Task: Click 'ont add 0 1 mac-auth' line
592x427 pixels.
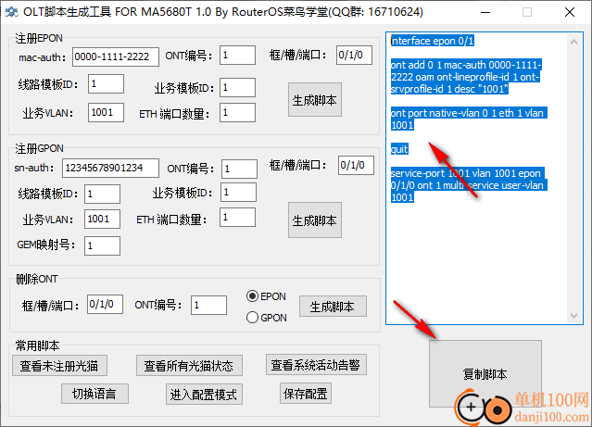Action: [x=466, y=77]
